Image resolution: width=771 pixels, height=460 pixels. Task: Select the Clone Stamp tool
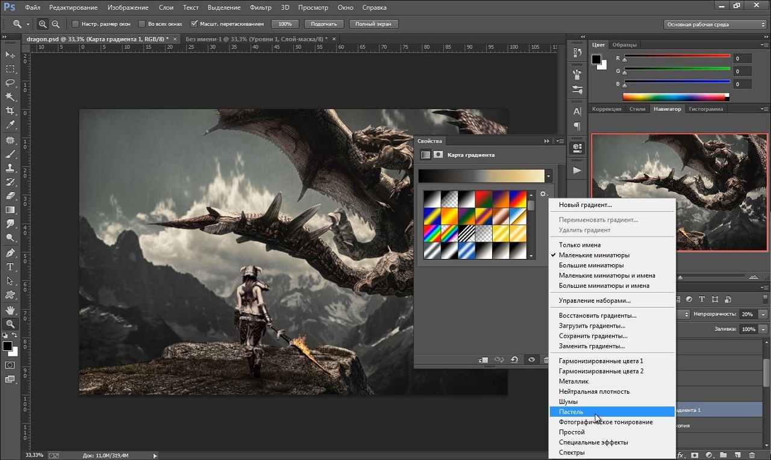(x=10, y=168)
